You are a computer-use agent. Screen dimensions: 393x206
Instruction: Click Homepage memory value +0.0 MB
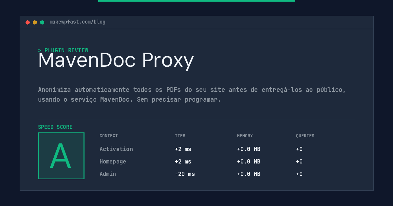pos(249,162)
